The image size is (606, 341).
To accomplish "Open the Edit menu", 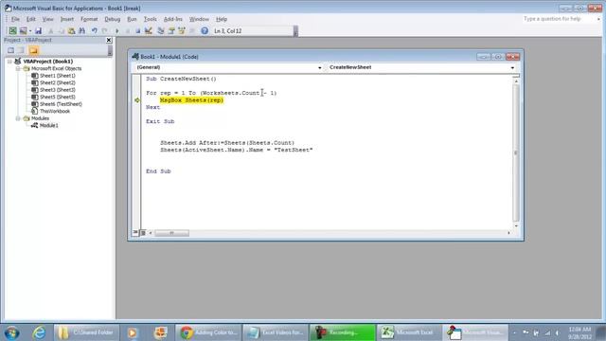I will tap(31, 19).
